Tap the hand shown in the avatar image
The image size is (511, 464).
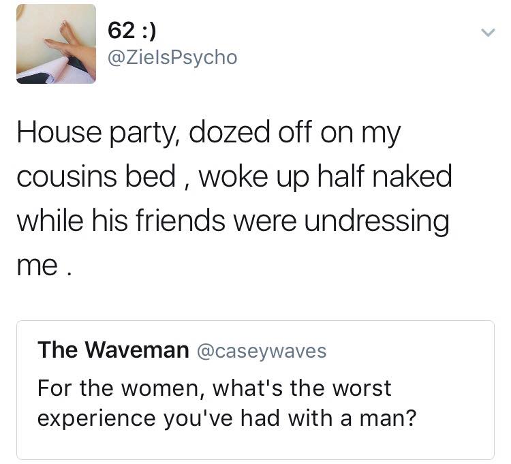tap(68, 41)
